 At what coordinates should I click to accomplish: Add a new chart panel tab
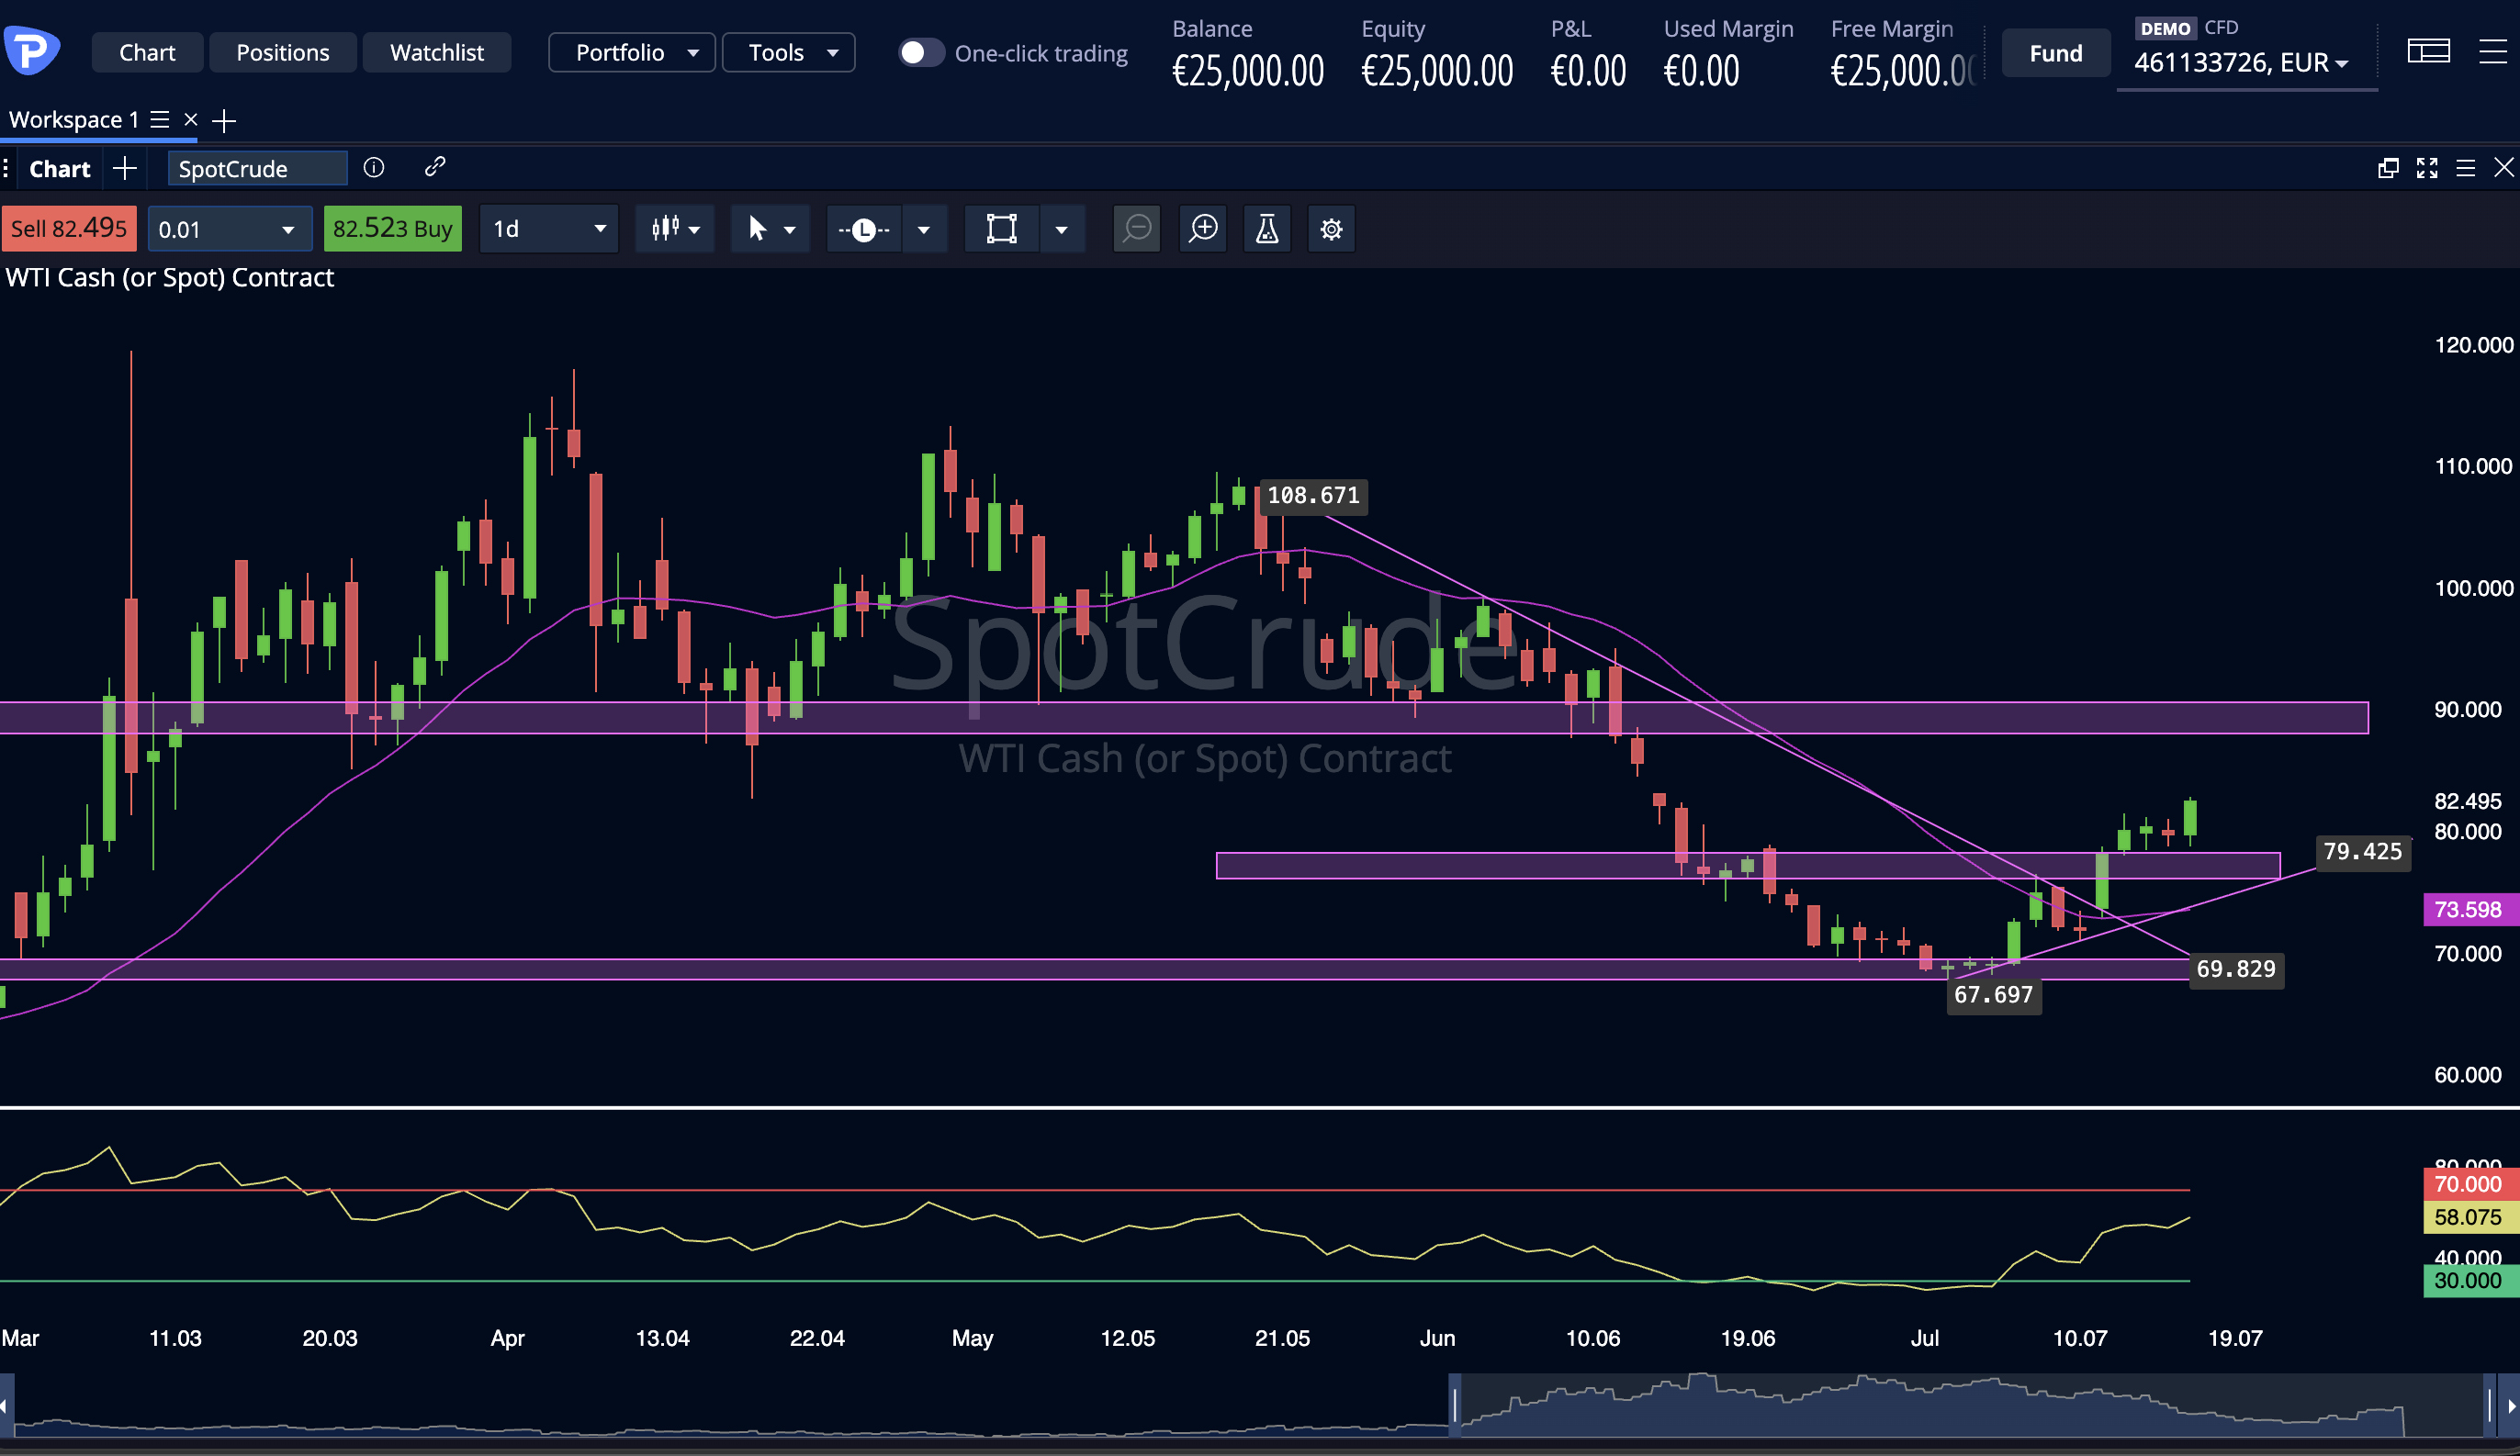click(125, 168)
